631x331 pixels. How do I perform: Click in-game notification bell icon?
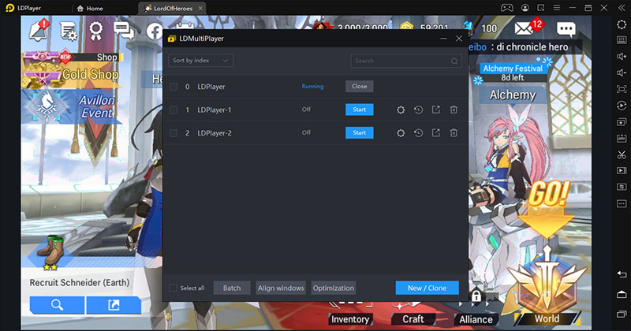click(39, 31)
